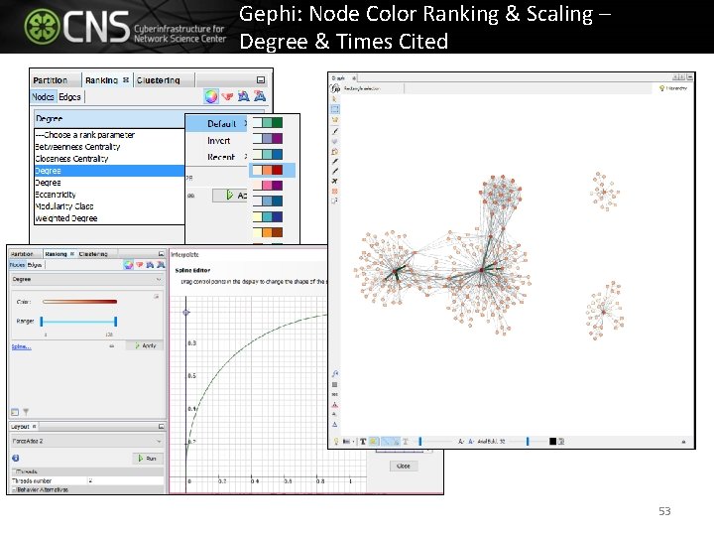The height and width of the screenshot is (536, 714).
Task: Click the Arial Bold font selector in Graph bar
Action: point(491,441)
